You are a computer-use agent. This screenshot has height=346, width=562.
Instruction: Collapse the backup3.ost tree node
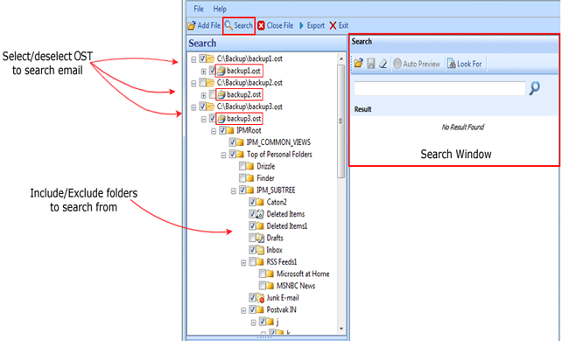(204, 119)
